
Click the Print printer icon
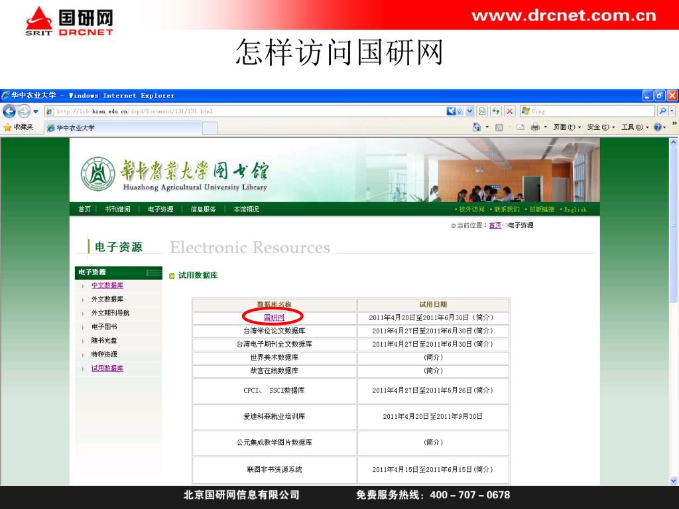[x=535, y=127]
